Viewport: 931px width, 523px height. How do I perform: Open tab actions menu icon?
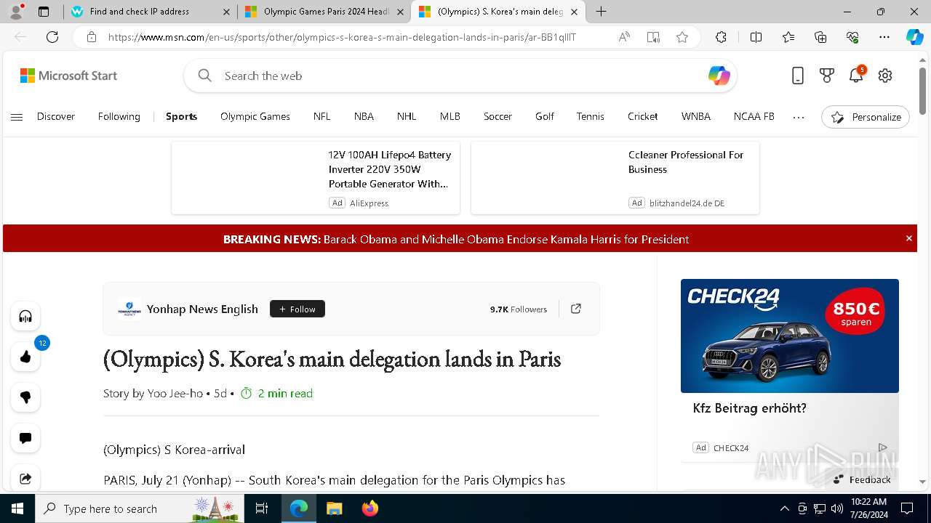[44, 12]
